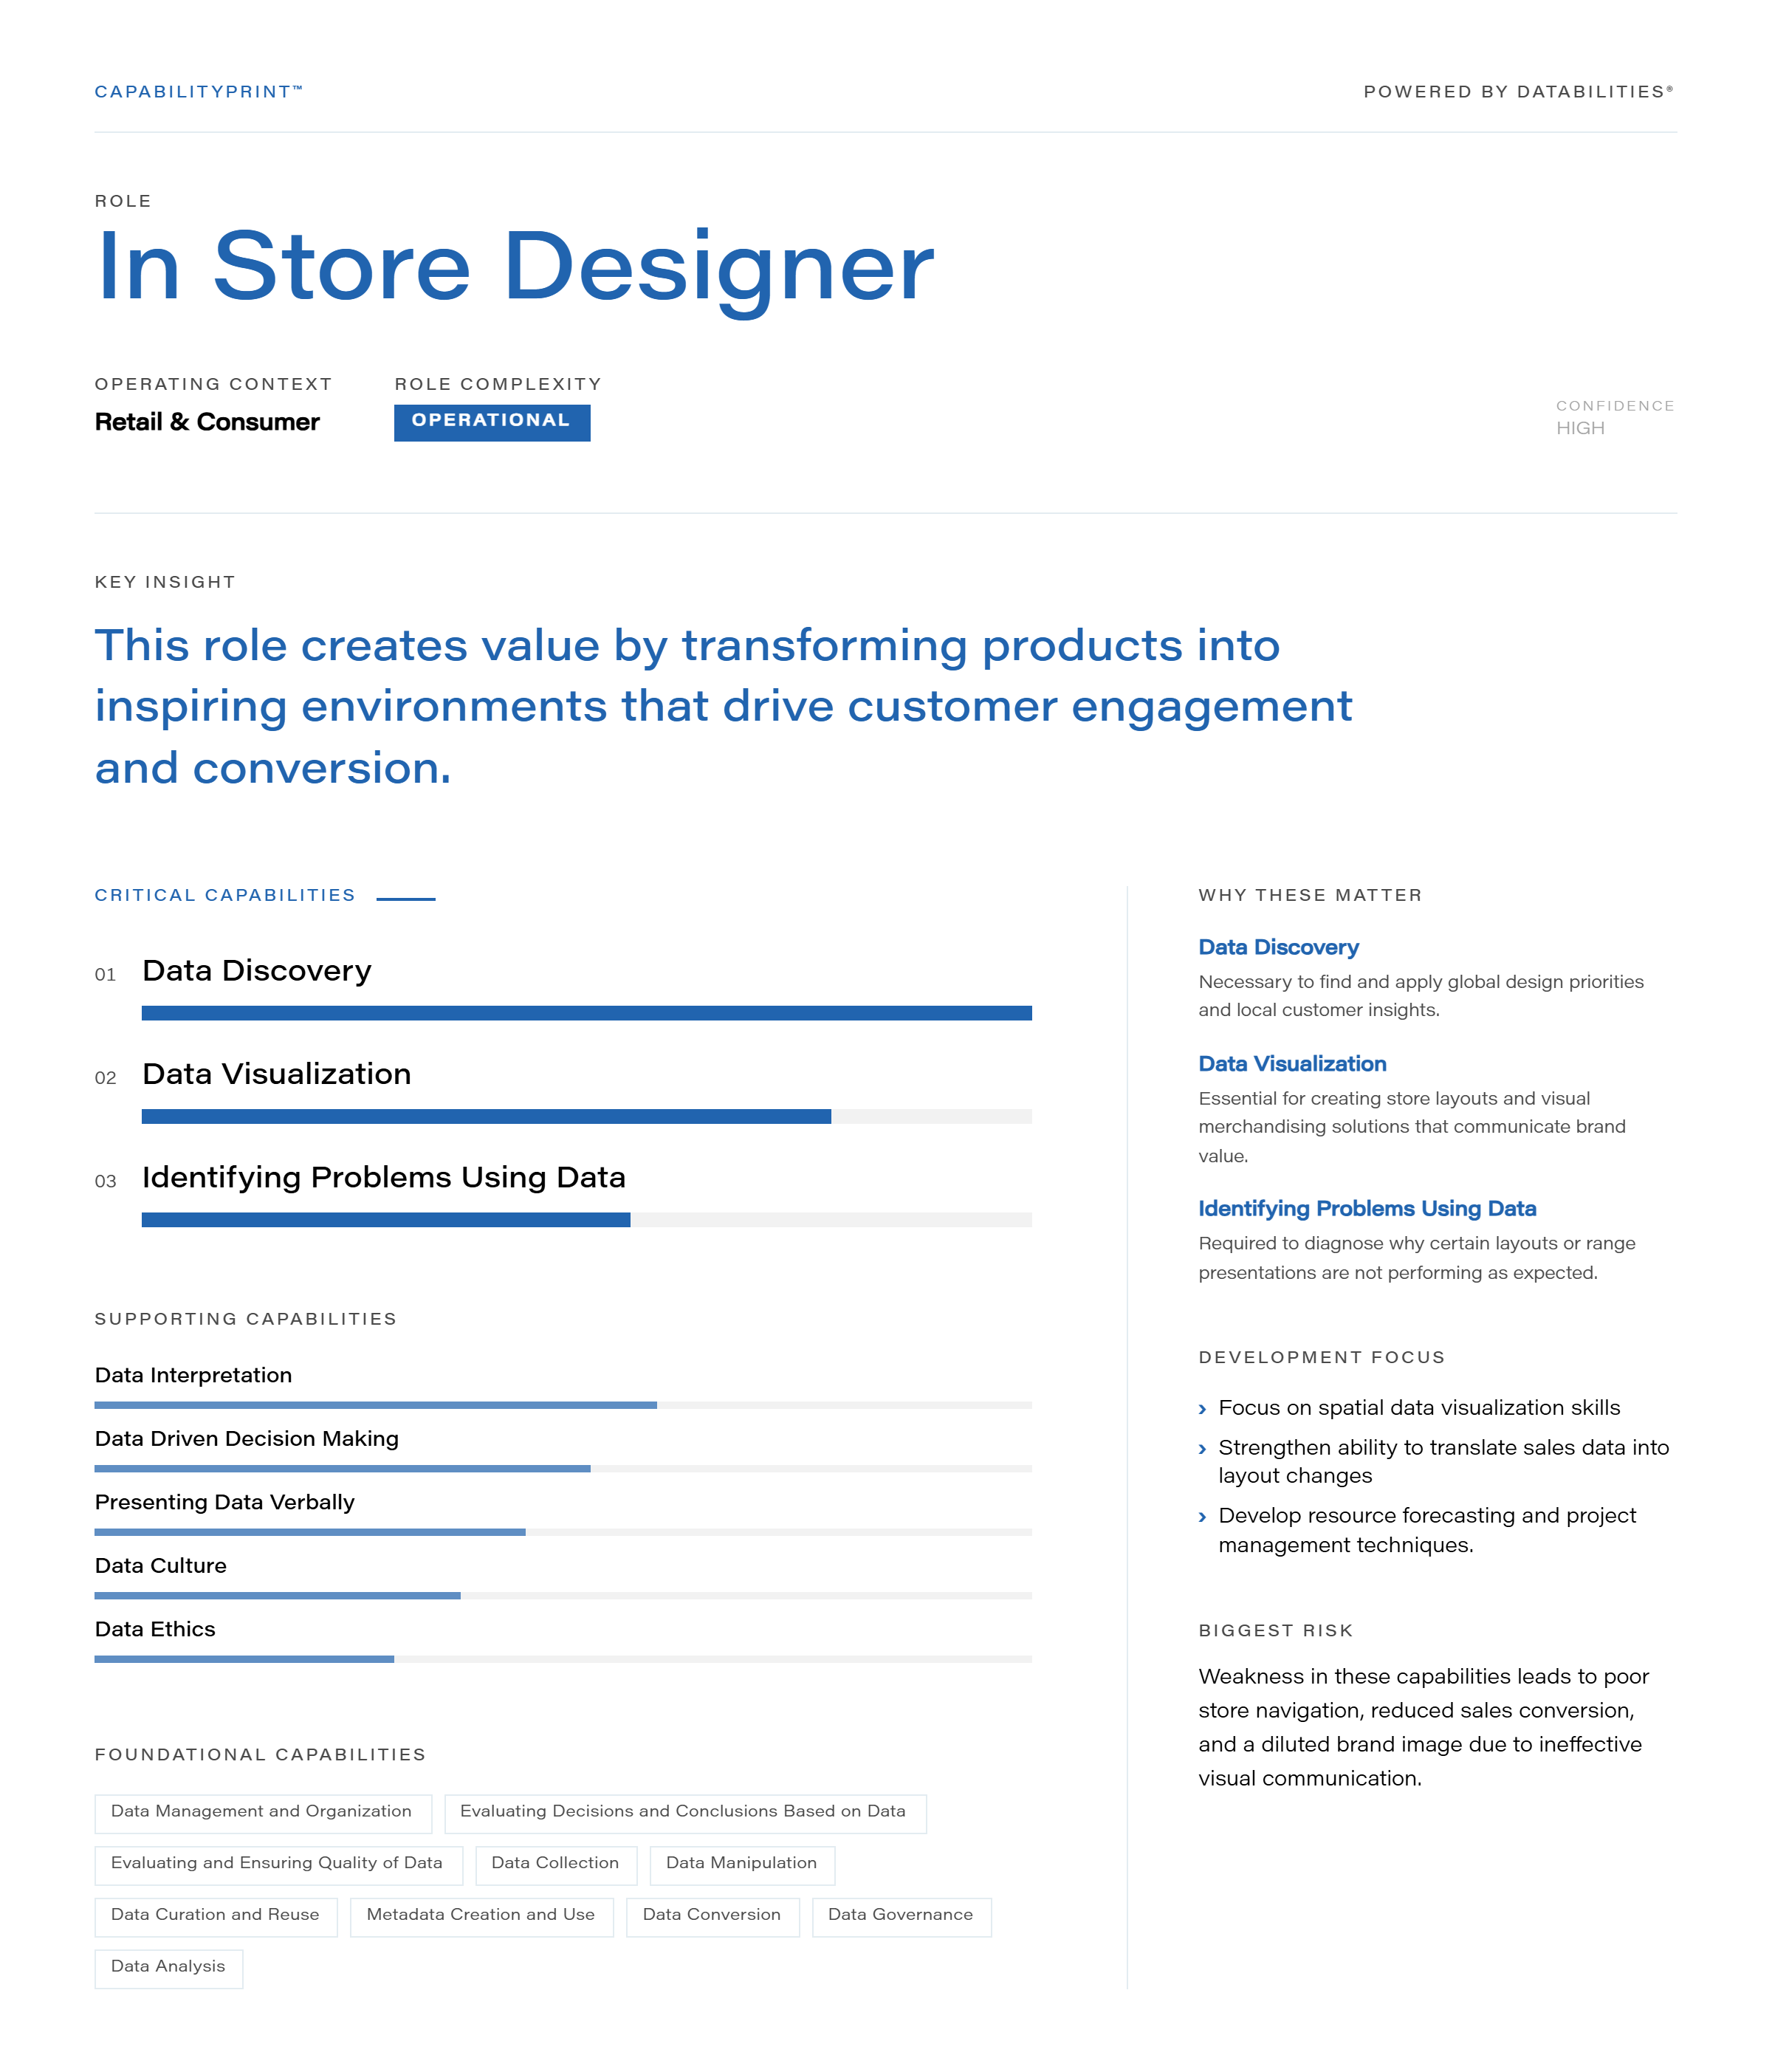The width and height of the screenshot is (1772, 2072).
Task: Select the OPERATIONAL role complexity badge
Action: click(492, 422)
